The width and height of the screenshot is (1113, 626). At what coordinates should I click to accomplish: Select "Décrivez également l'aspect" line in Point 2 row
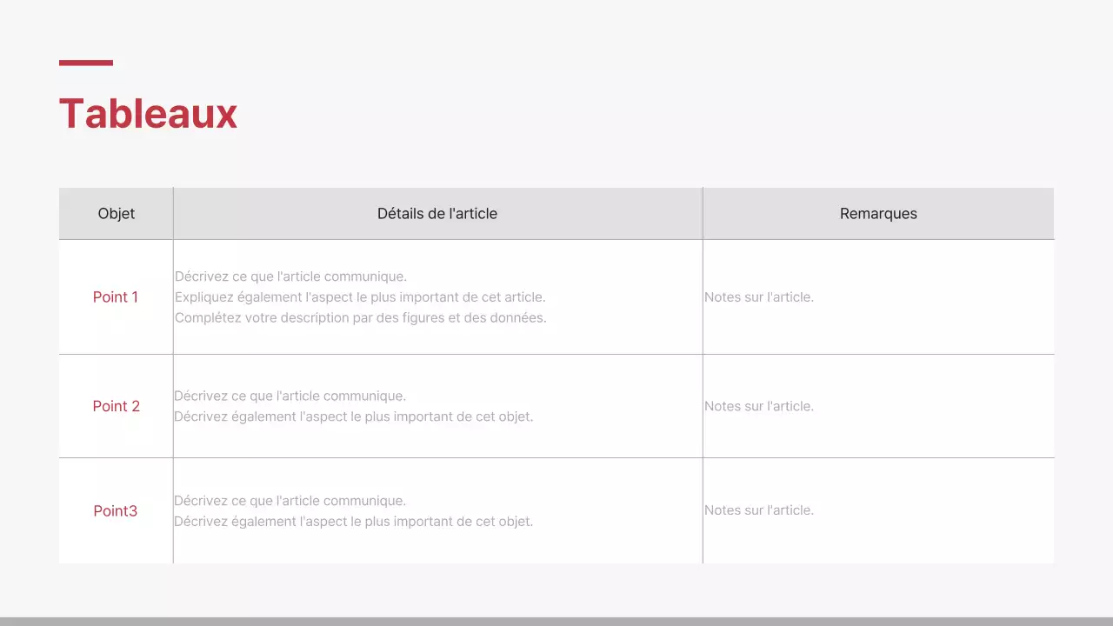click(x=353, y=416)
